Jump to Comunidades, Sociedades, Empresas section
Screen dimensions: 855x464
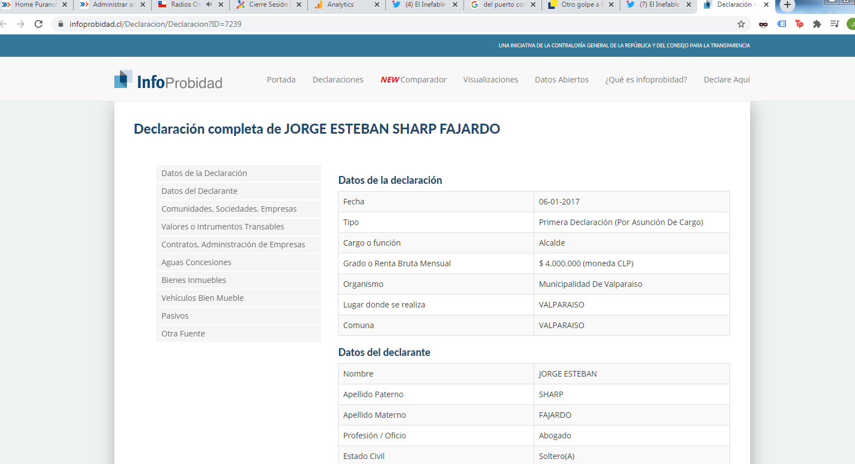239,209
